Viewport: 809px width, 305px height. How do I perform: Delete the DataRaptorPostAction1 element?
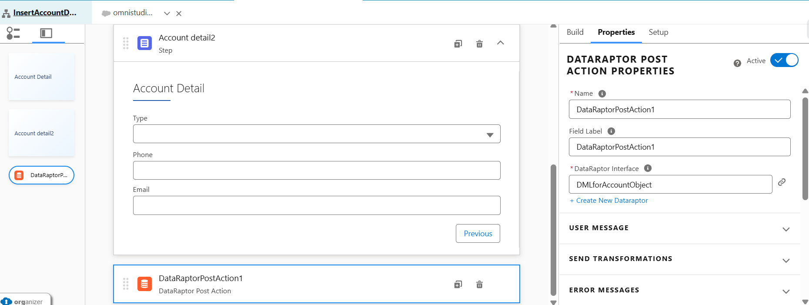coord(479,284)
